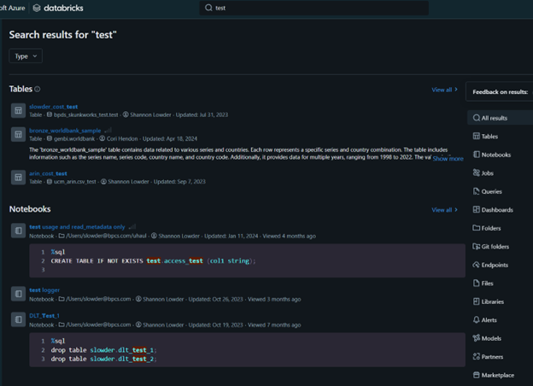Click "Updated: Jul 31, 2023" text
Image resolution: width=533 pixels, height=386 pixels.
(202, 114)
